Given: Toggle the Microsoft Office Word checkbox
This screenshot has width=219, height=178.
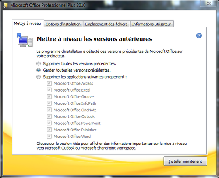Looking at the screenshot, I should pos(49,137).
